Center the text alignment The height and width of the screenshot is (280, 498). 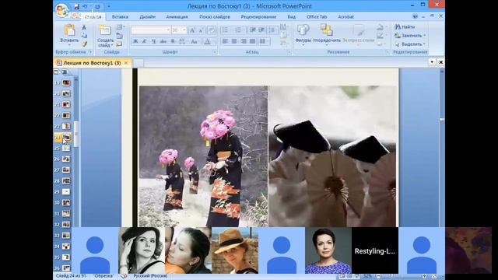click(x=234, y=41)
